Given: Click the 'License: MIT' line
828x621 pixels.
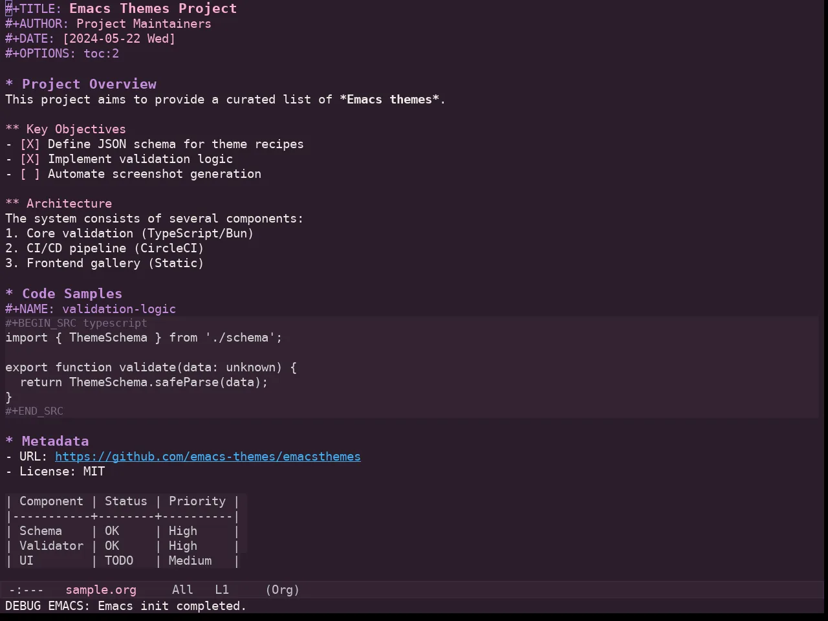Looking at the screenshot, I should click(x=55, y=472).
